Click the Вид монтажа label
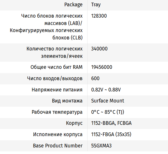This screenshot has height=154, width=168. click(67, 101)
